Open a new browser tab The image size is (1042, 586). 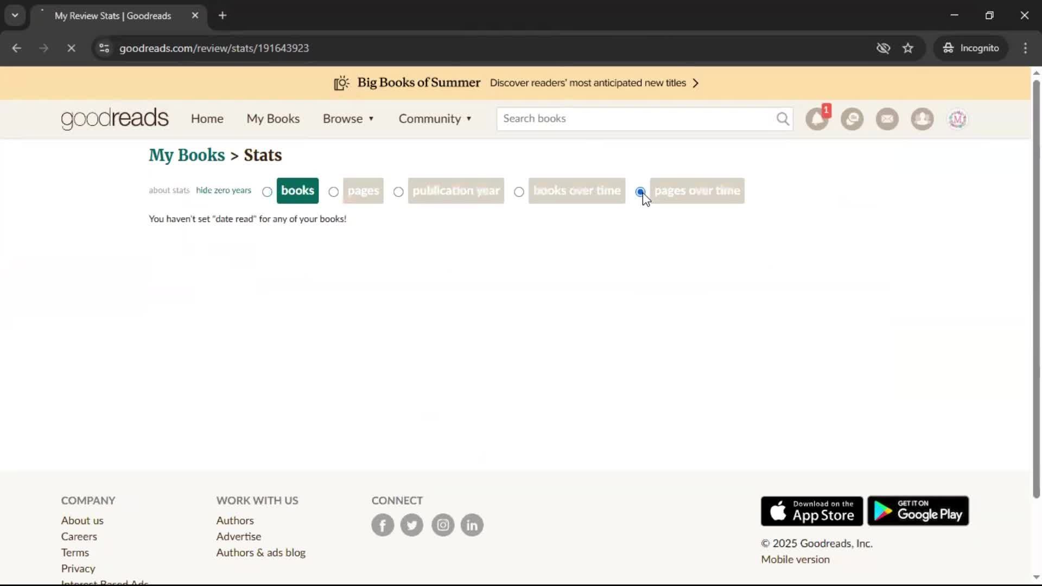pyautogui.click(x=223, y=16)
